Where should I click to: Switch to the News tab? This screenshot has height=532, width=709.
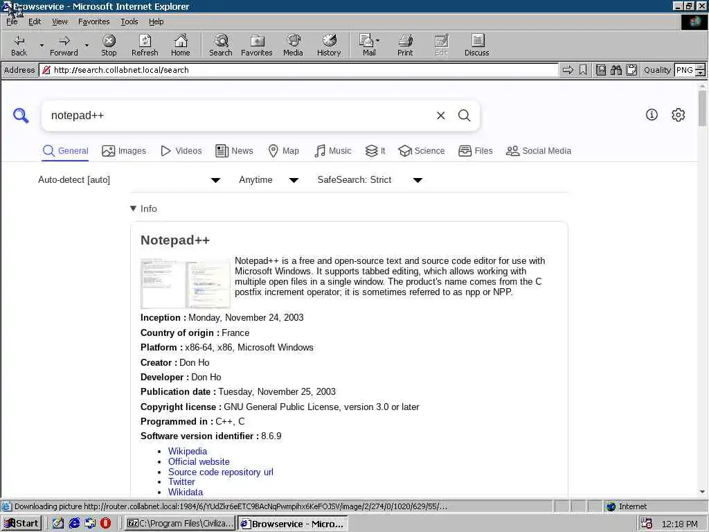pos(234,150)
